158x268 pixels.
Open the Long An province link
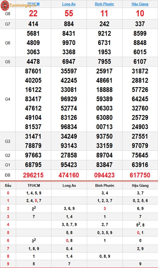[69, 4]
